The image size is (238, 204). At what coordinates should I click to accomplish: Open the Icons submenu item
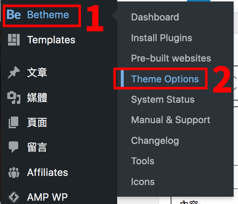tap(143, 182)
